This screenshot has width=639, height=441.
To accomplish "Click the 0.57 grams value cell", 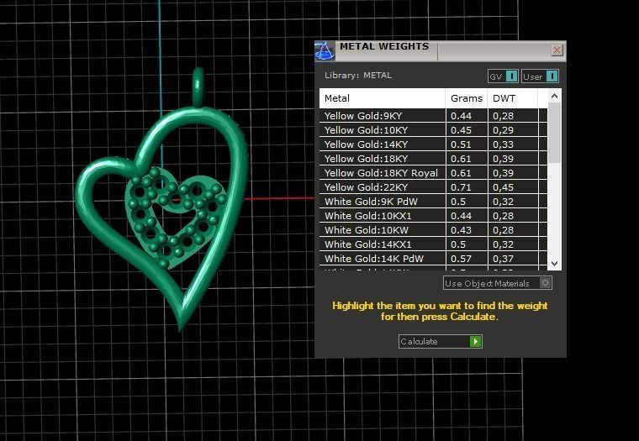I will coord(467,258).
